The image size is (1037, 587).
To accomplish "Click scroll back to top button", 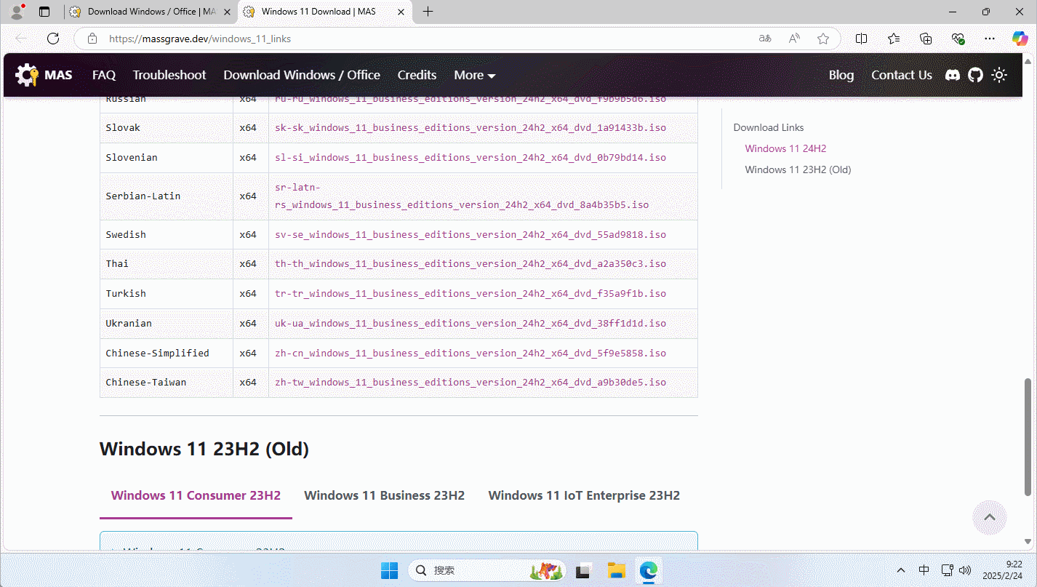I will click(989, 517).
